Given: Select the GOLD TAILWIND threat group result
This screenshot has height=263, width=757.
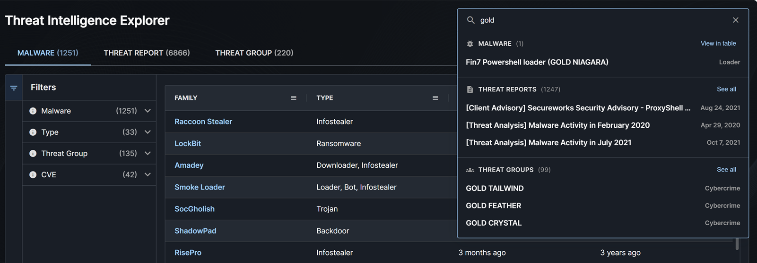Looking at the screenshot, I should pyautogui.click(x=495, y=189).
